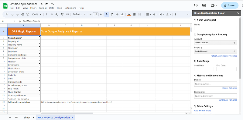Viewport: 243px width, 120px height.
Task: Open GA4 Reports Configuration tab dropdown arrow
Action: coord(72,118)
